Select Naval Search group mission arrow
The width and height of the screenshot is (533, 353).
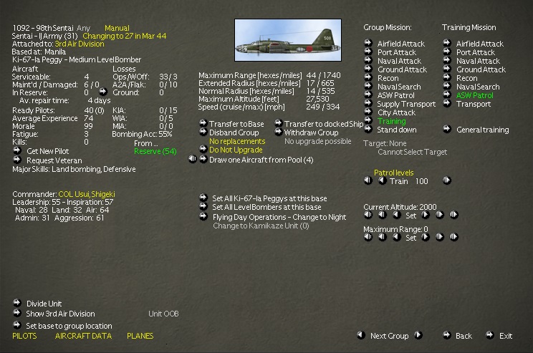click(x=368, y=86)
